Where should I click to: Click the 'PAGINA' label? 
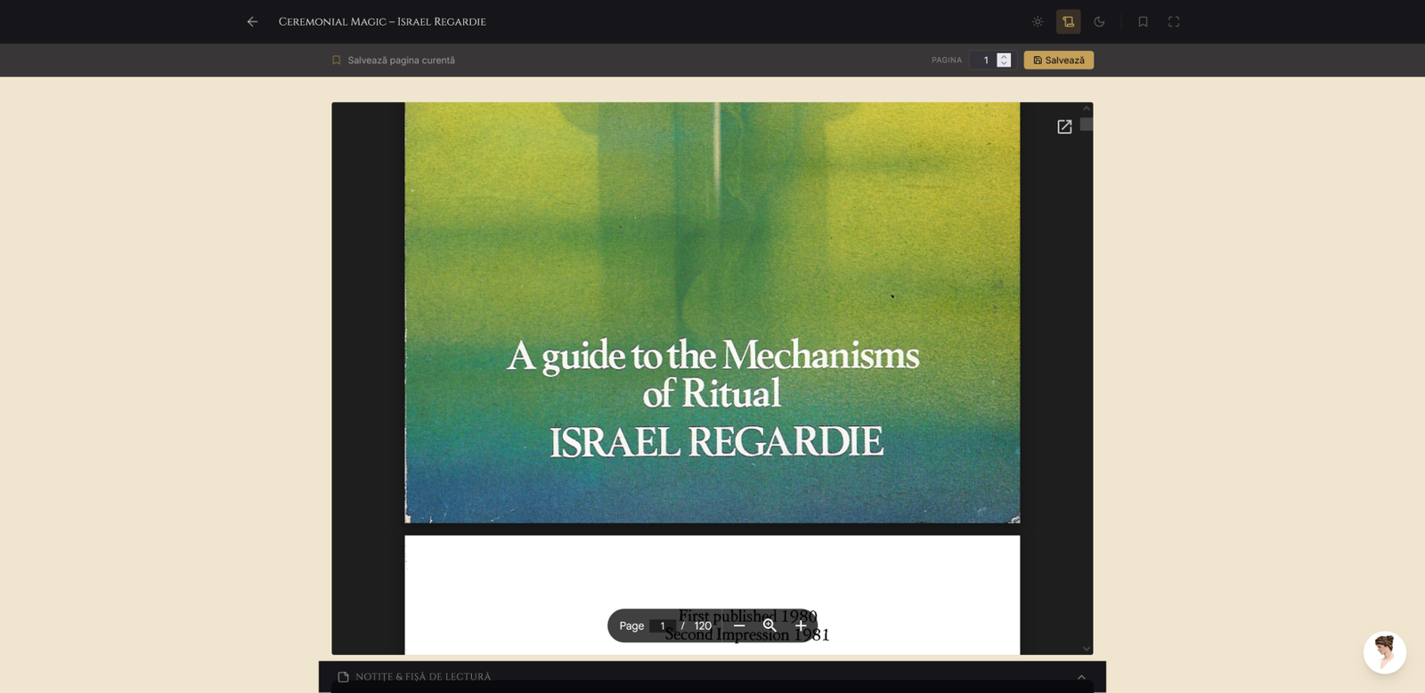(947, 60)
